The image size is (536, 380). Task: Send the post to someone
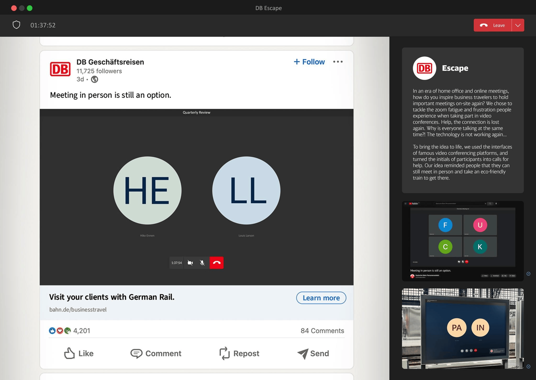pyautogui.click(x=313, y=353)
